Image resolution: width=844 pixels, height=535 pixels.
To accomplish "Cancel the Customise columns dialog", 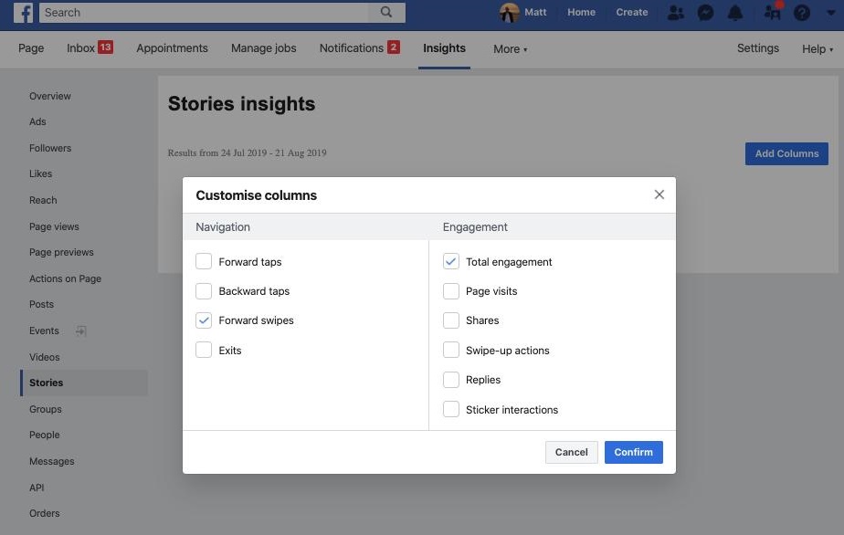I will coord(571,452).
